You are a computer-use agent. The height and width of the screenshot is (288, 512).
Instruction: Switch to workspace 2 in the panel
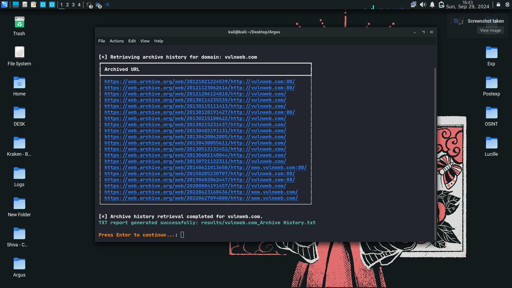click(x=67, y=4)
